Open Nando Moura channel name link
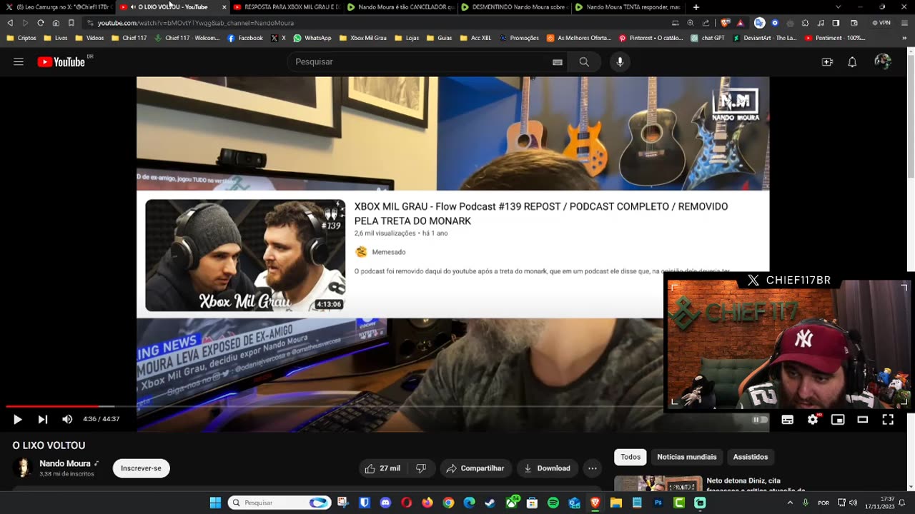Screen dimensions: 915x514 [x=64, y=463]
